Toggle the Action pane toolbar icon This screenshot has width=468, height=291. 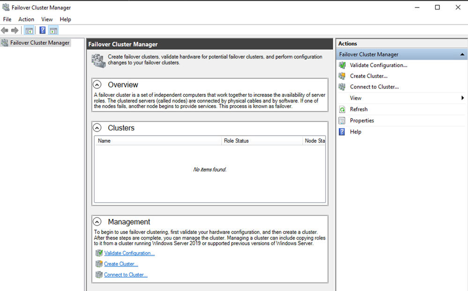(53, 30)
